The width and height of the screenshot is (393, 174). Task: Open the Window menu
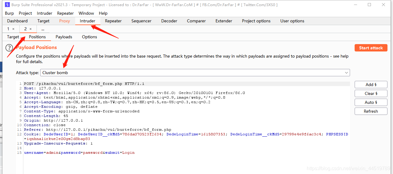pos(86,13)
